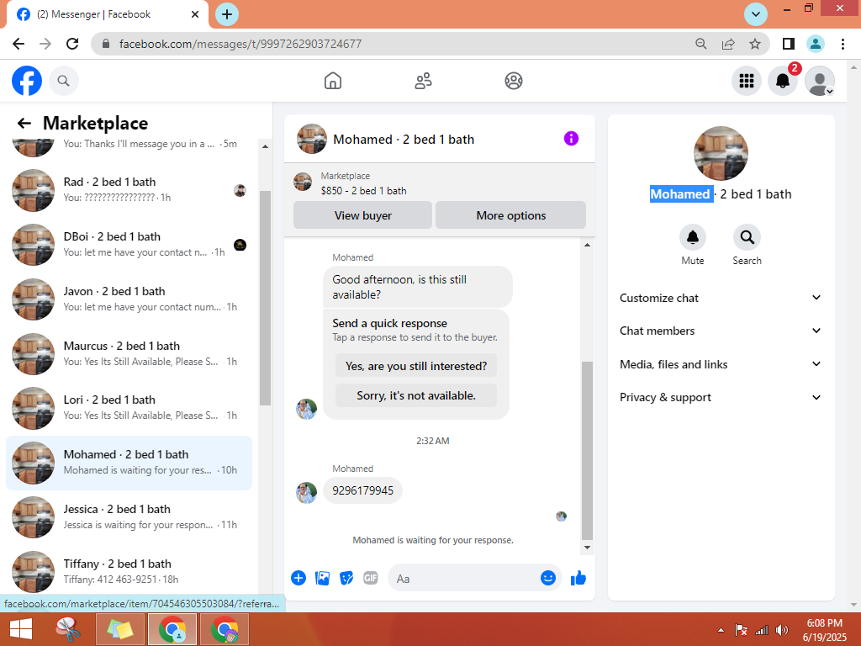Go back from Marketplace with arrow
This screenshot has width=861, height=646.
24,123
